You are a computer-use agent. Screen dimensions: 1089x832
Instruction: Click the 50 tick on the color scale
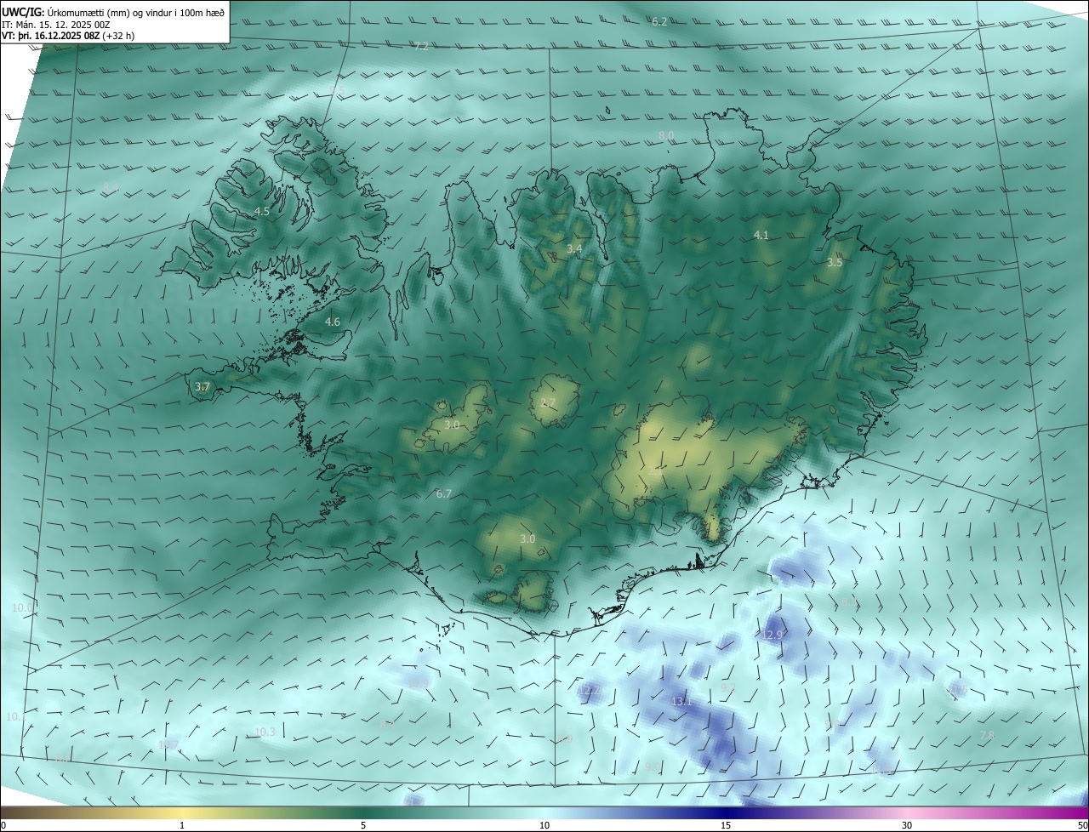[x=1082, y=825]
